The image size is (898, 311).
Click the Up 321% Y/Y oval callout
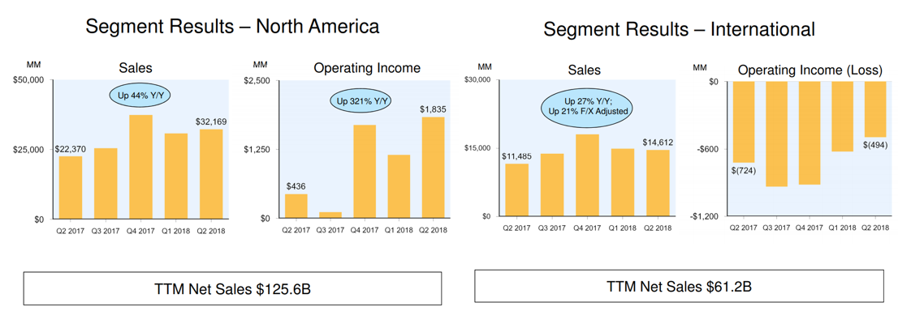tap(363, 102)
